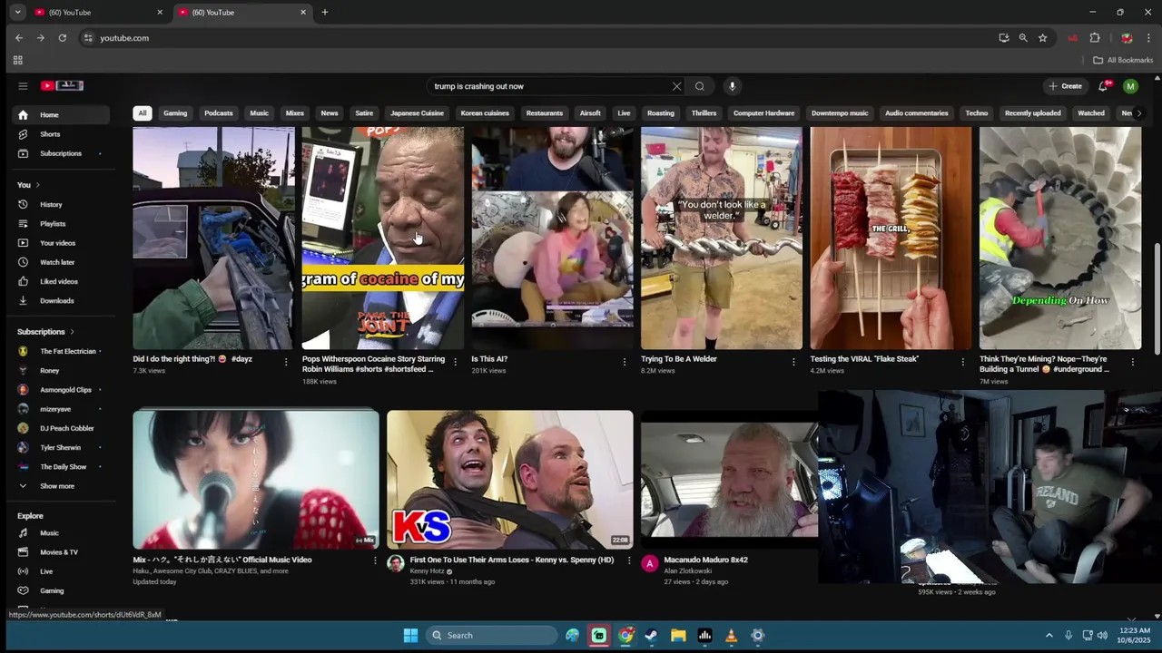
Task: Open the 'Is This AI?' short thumbnail
Action: [x=552, y=238]
